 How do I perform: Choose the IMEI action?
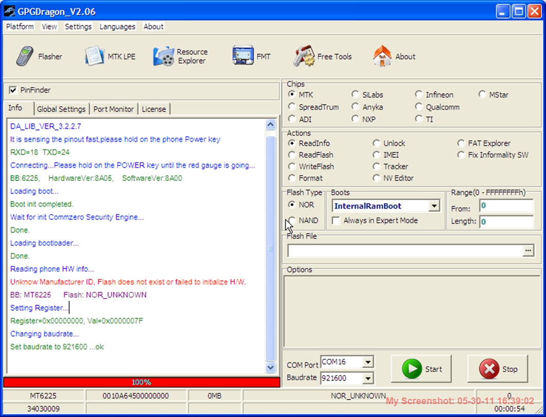(377, 155)
